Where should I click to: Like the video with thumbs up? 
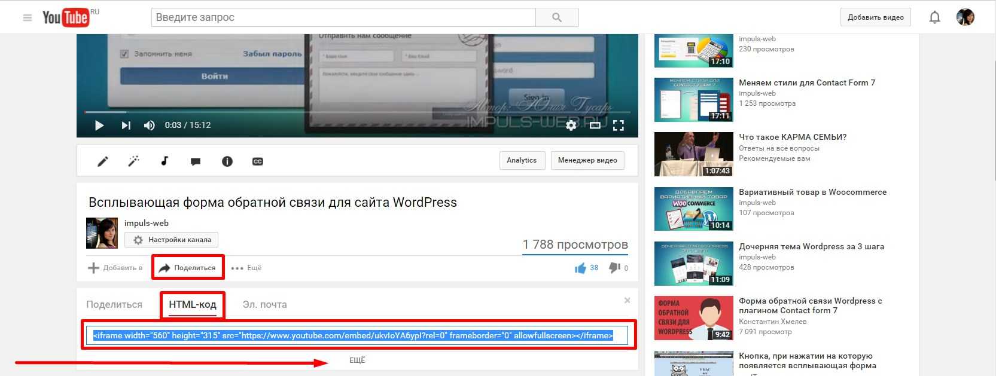pos(580,268)
